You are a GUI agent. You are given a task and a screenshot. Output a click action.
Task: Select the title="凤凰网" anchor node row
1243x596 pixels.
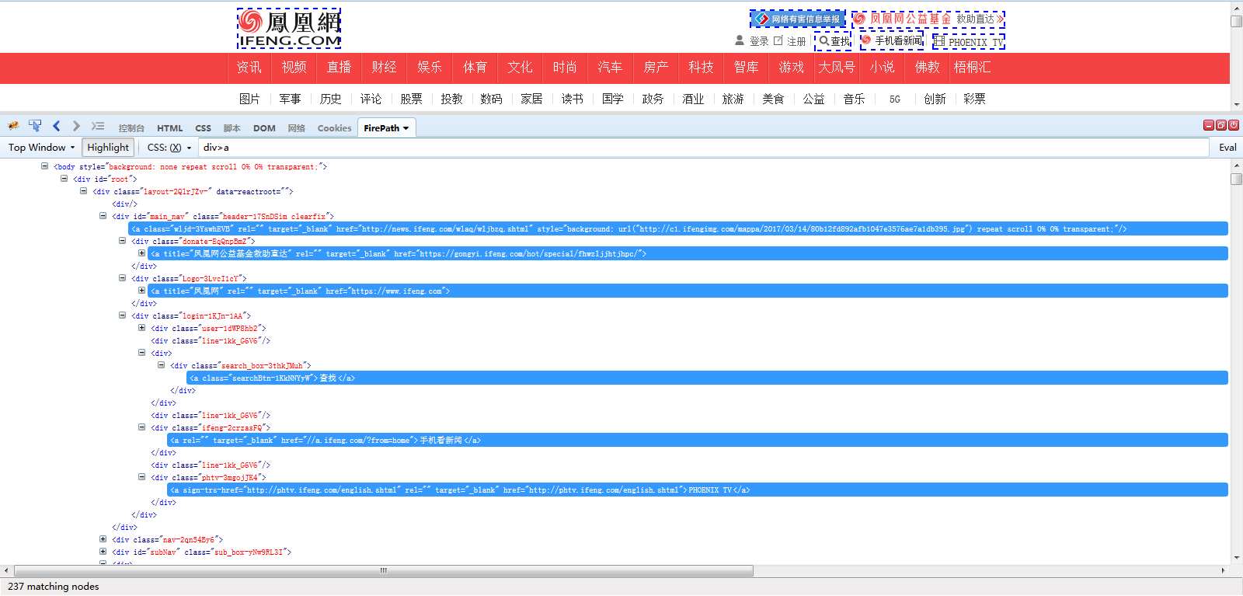point(688,291)
